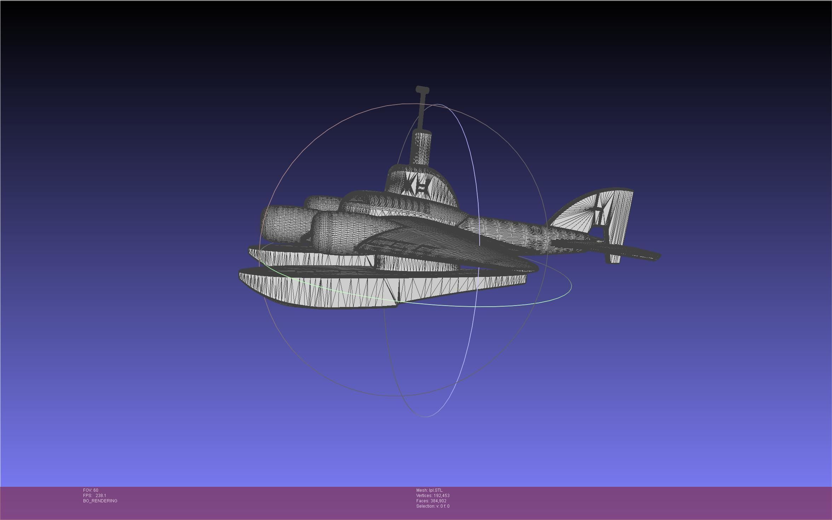Image resolution: width=832 pixels, height=520 pixels.
Task: Click the Selection info line
Action: 433,506
